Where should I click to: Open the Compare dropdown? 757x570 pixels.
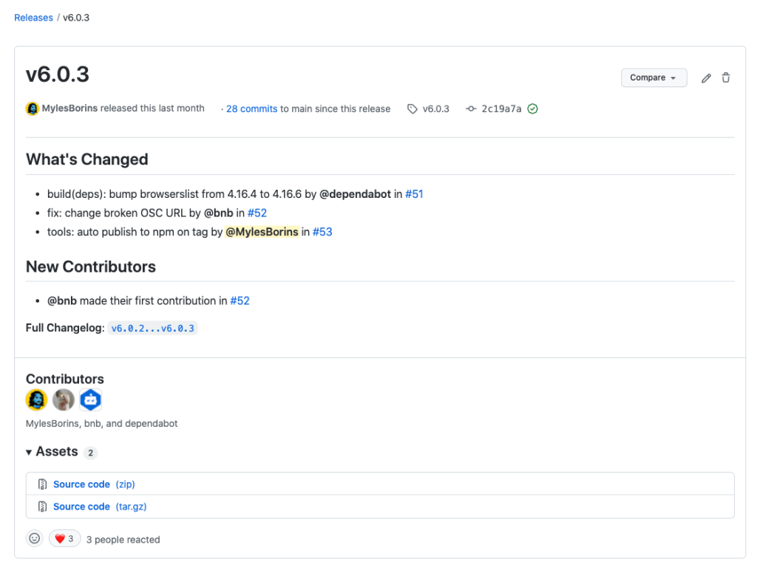tap(654, 78)
